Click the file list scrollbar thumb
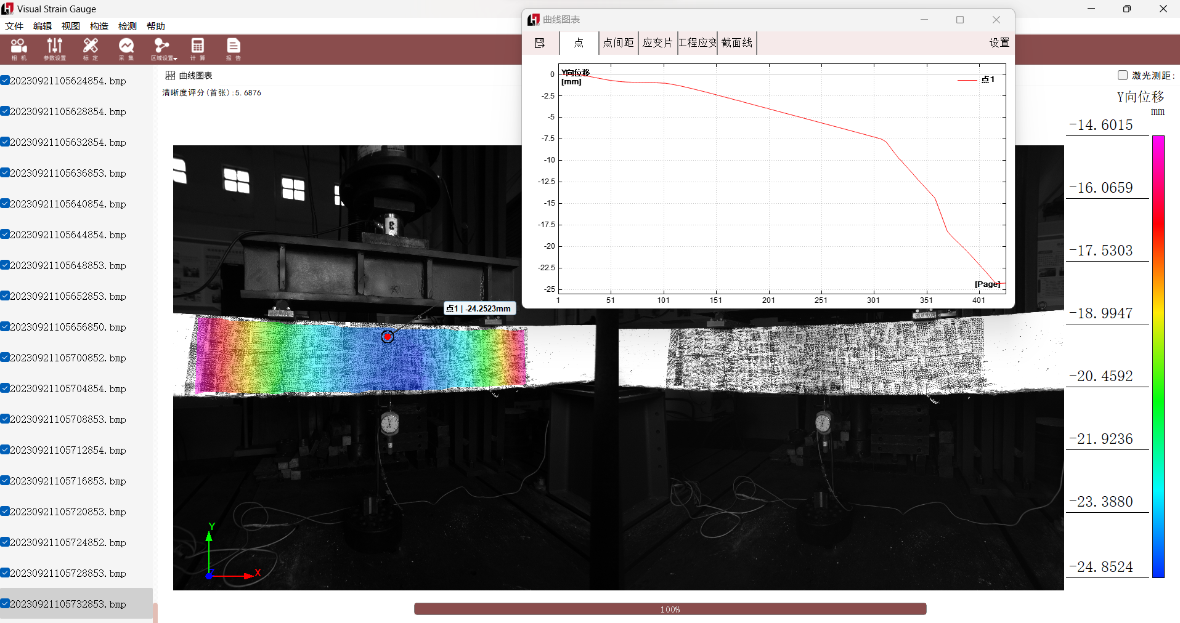 [155, 613]
